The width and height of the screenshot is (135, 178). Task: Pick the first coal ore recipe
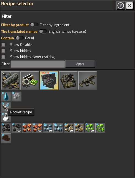(x=6, y=128)
